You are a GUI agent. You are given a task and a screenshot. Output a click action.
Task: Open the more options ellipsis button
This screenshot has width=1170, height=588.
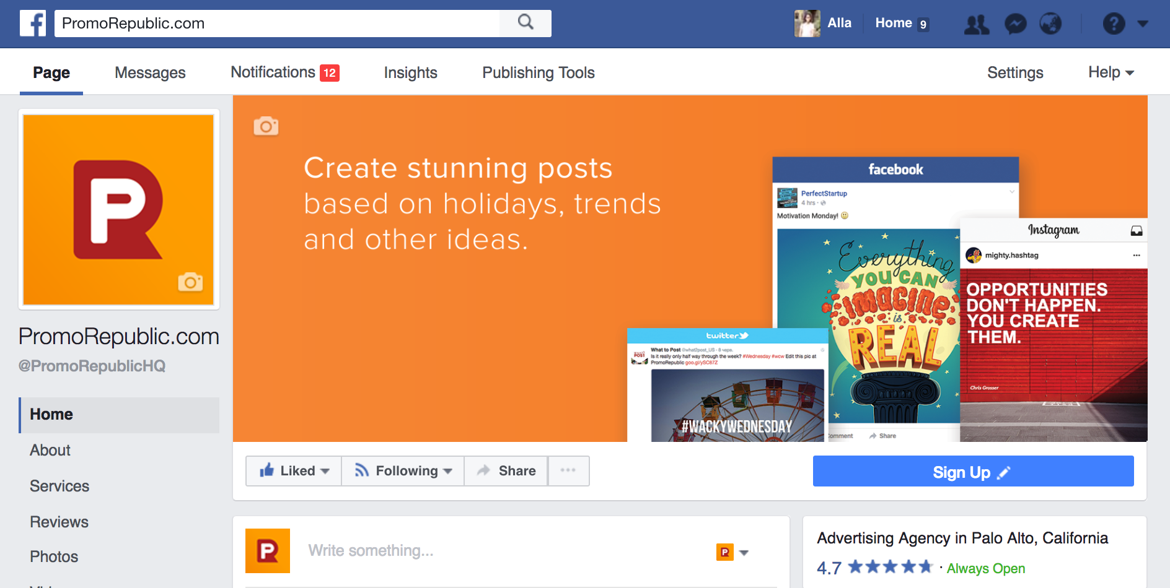tap(568, 471)
